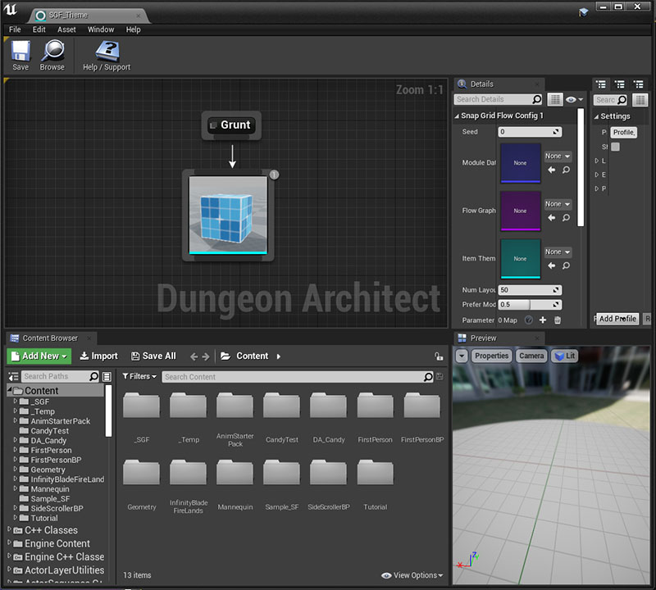
Task: Click the Num Layout 50 value field
Action: 530,290
